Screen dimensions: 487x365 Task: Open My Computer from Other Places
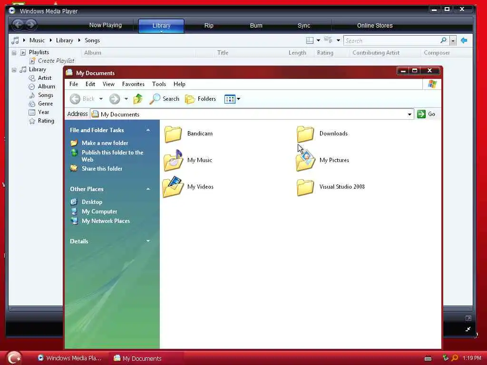point(99,211)
